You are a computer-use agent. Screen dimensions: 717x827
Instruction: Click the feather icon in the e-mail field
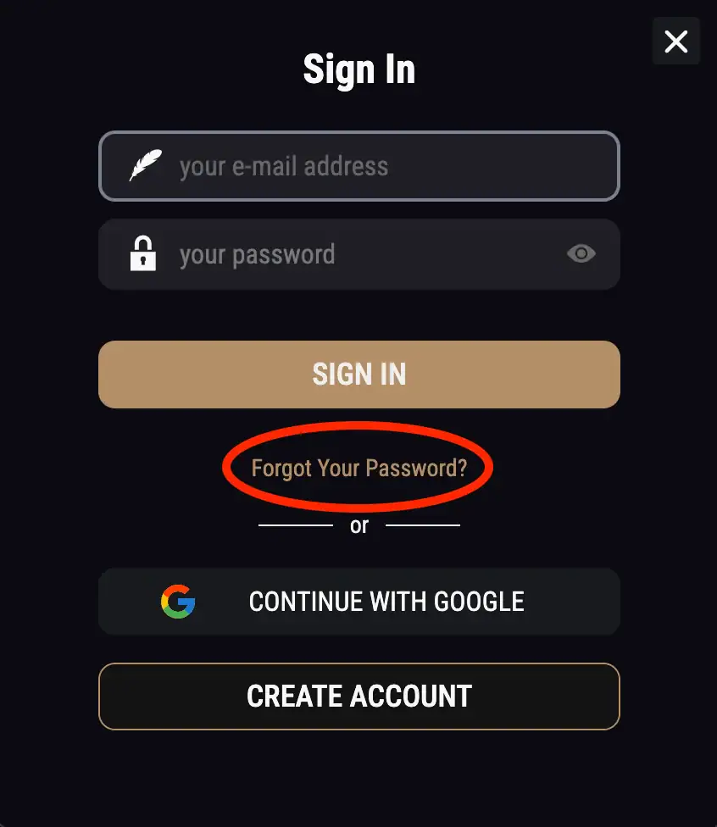click(146, 165)
